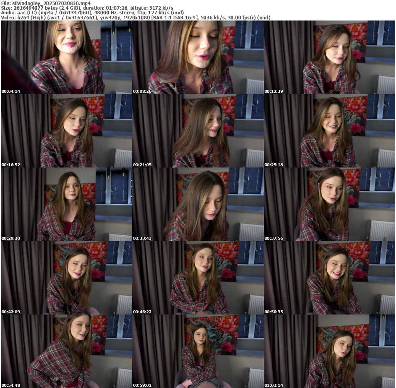Click the preview frame at 00:50:35
The image size is (396, 388).
[329, 278]
